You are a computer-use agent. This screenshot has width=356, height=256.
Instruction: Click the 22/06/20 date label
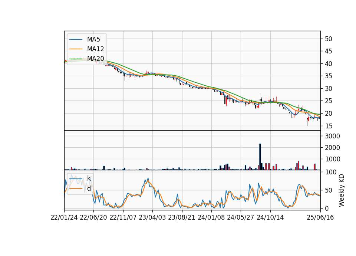(x=93, y=217)
